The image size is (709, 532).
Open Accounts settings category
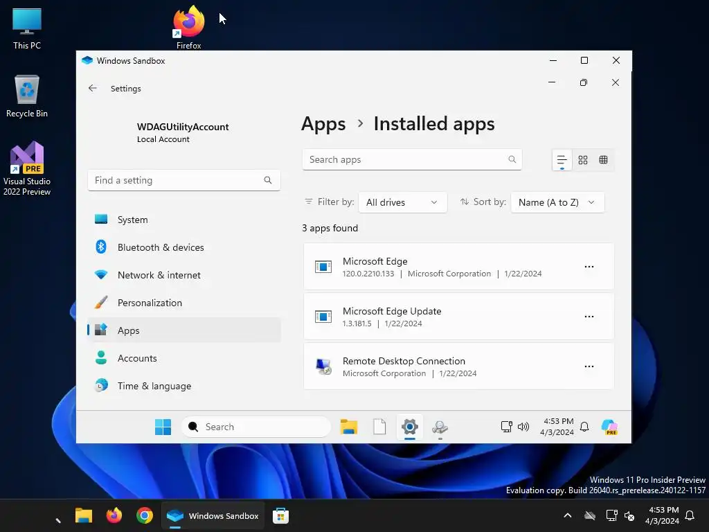[184, 358]
